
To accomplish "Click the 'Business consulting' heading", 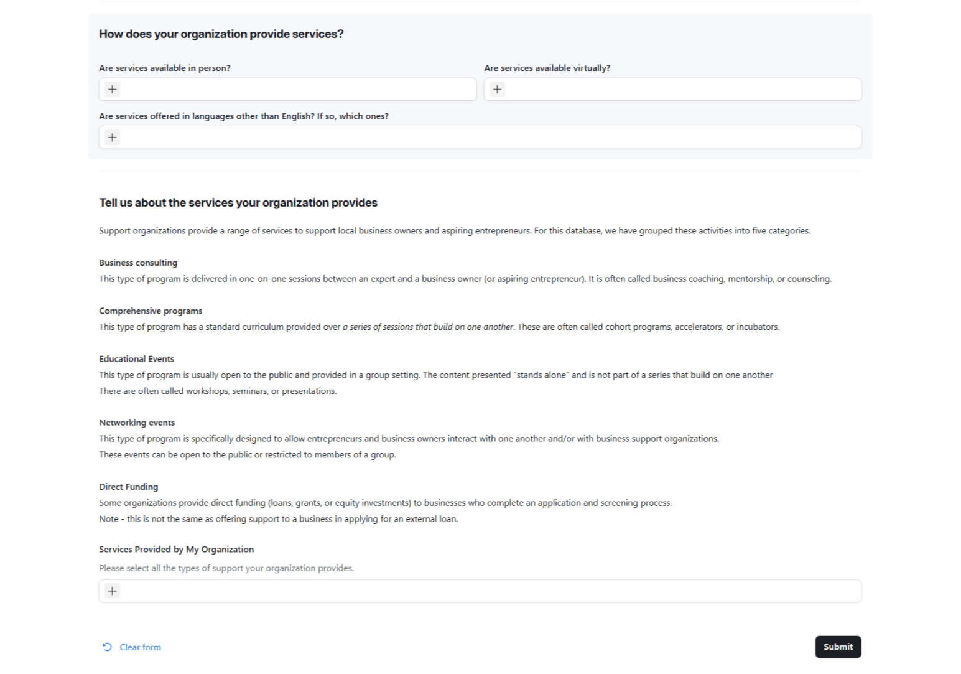I will click(138, 263).
